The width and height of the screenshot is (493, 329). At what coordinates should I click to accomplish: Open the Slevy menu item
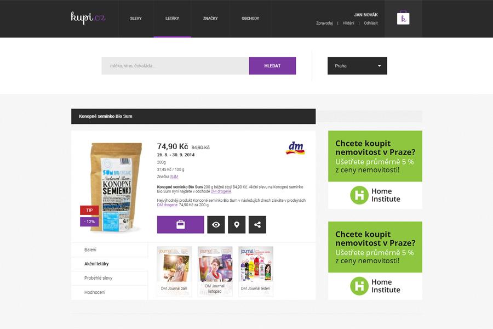(136, 18)
